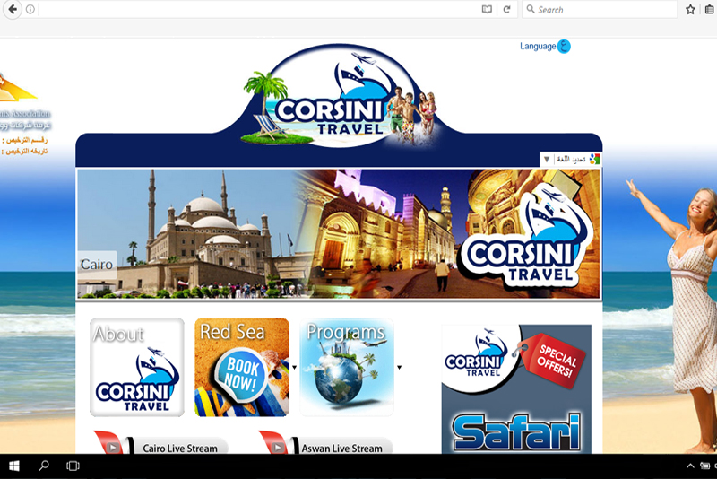Open the About Corsini Travel tile
This screenshot has height=479, width=717.
pos(137,368)
